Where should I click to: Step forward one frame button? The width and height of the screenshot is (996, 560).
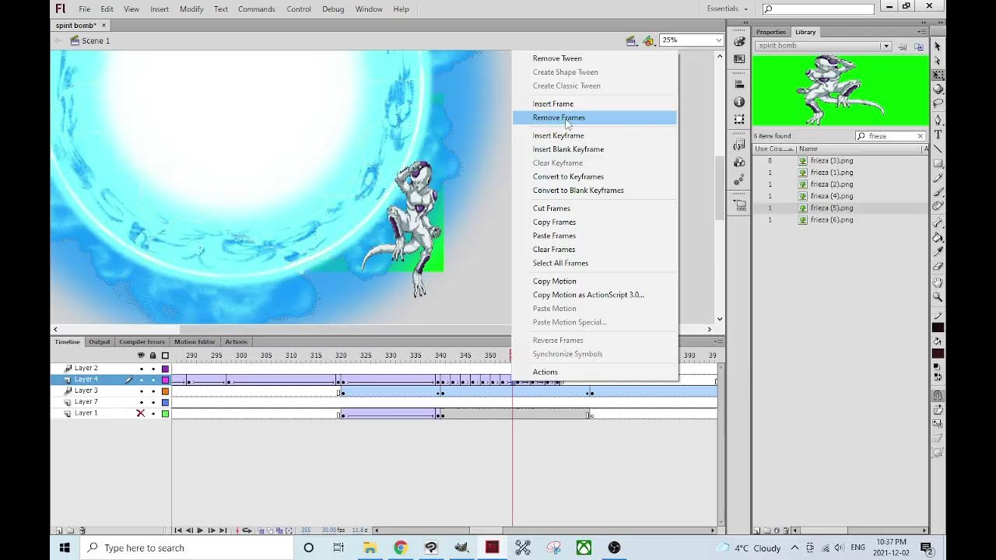211,530
